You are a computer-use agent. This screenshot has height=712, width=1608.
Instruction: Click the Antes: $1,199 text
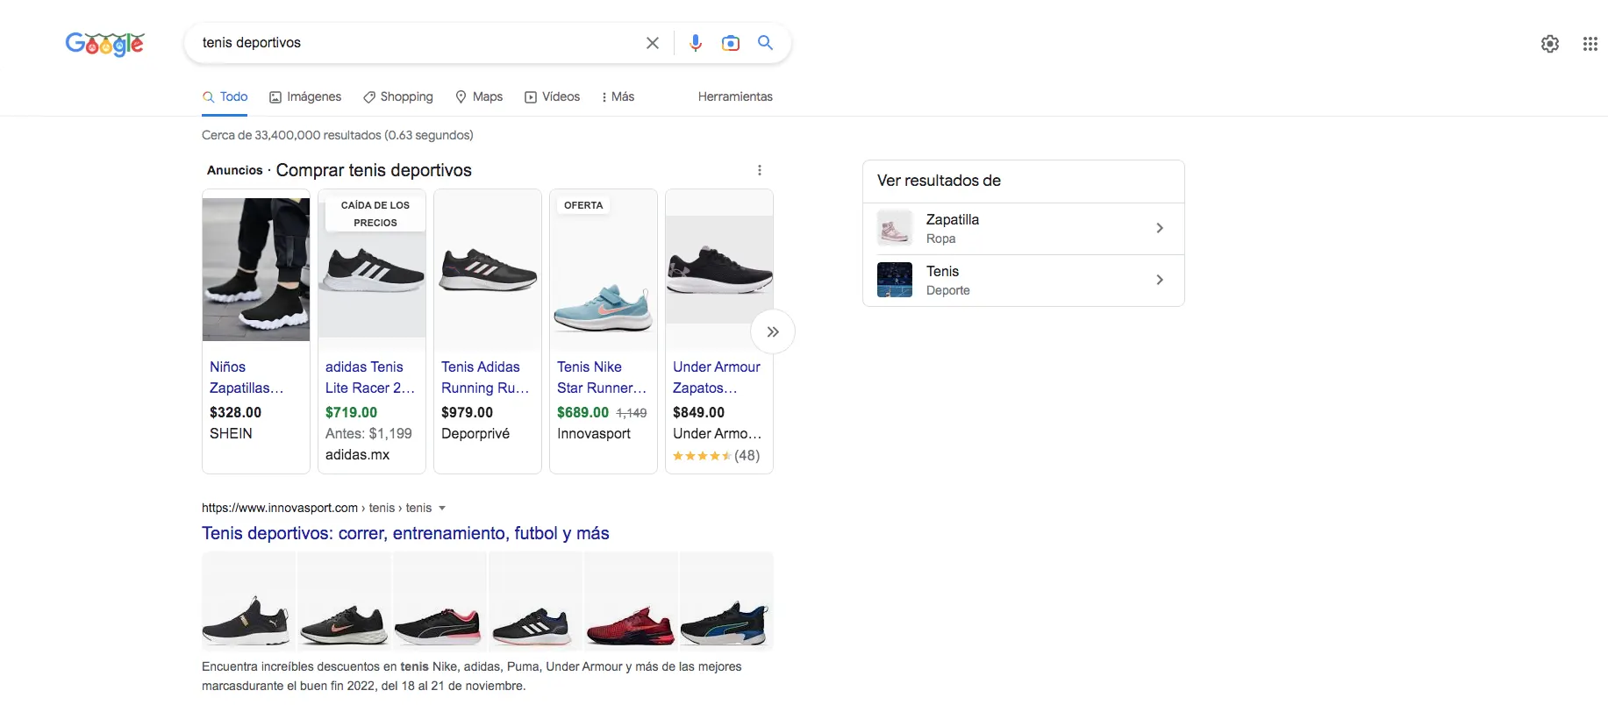point(368,433)
